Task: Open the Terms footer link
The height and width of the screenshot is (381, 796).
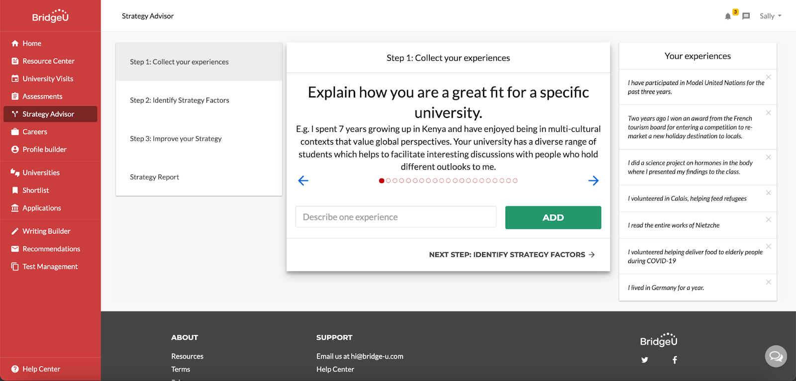Action: point(181,369)
